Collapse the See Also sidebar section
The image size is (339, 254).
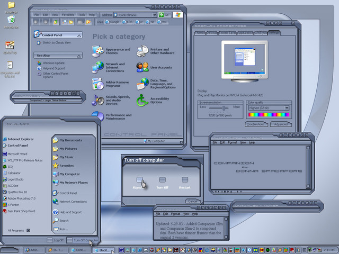pyautogui.click(x=79, y=56)
